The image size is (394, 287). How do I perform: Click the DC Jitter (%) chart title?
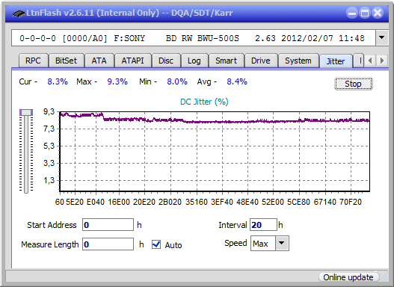coord(204,102)
